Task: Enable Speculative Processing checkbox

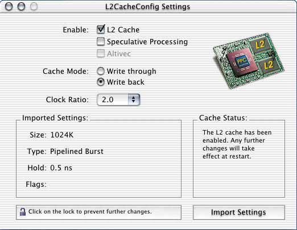Action: click(x=101, y=41)
